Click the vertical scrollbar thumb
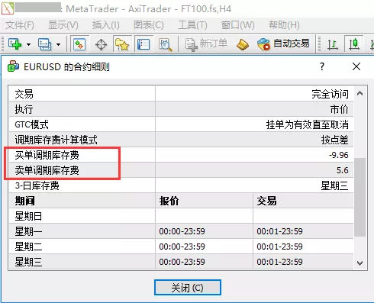Image resolution: width=374 pixels, height=303 pixels. coord(359,197)
